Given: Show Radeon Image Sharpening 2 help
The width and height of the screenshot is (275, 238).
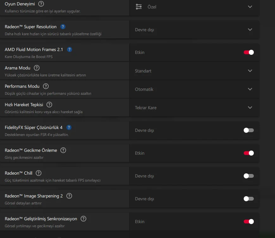Looking at the screenshot, I should point(69,196).
